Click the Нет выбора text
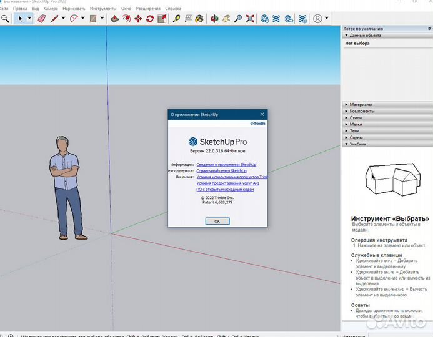This screenshot has height=337, width=433. [x=357, y=43]
